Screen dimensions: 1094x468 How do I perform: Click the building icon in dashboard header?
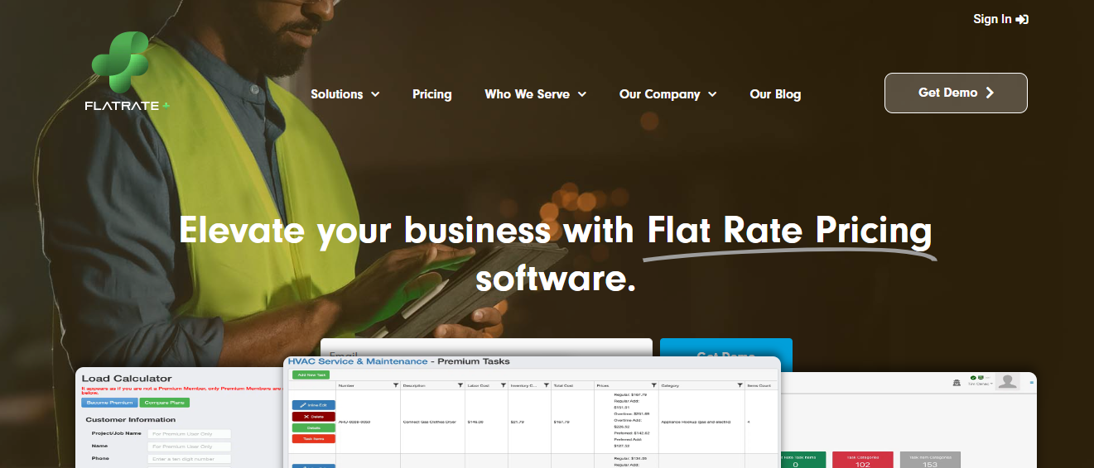pos(957,382)
